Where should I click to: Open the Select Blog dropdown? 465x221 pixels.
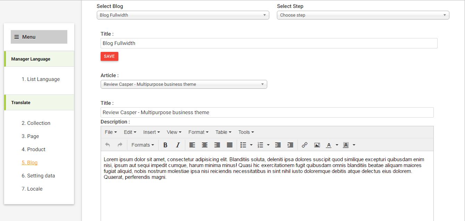click(183, 15)
